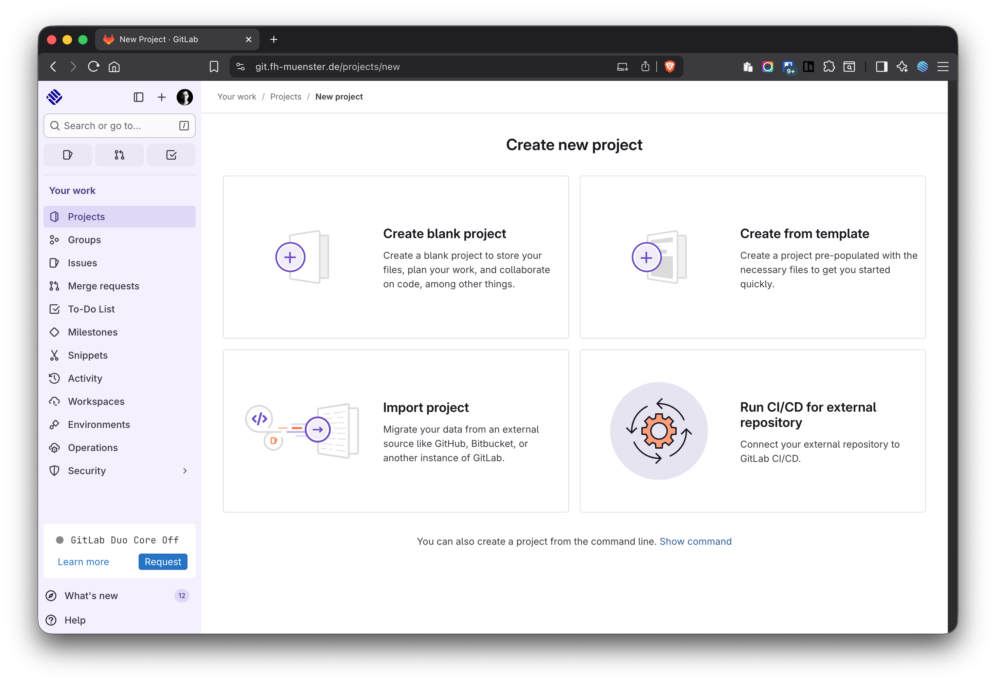
Task: Select Snippets in the sidebar
Action: pos(87,355)
